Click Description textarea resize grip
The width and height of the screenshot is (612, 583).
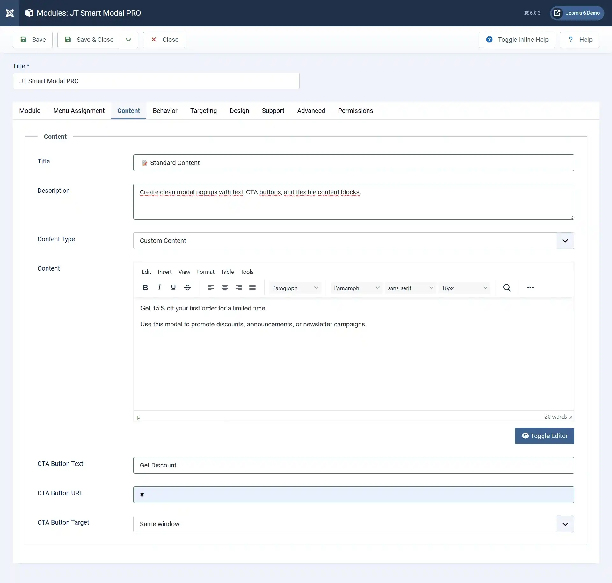[572, 217]
